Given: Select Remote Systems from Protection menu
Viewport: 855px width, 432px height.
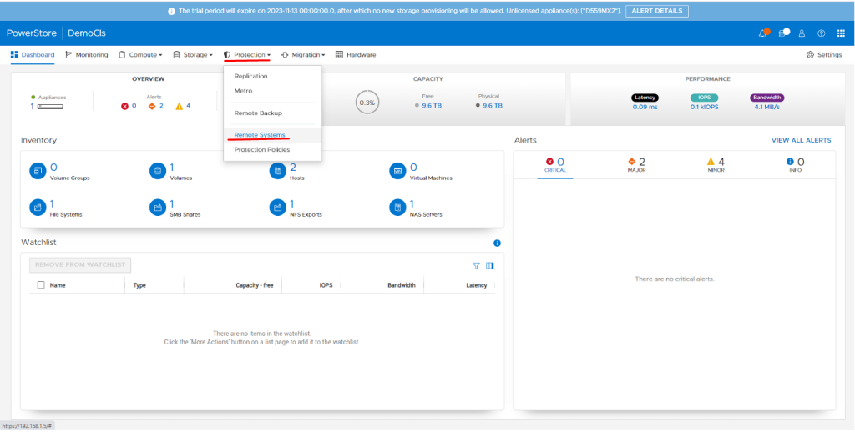Looking at the screenshot, I should pos(260,135).
